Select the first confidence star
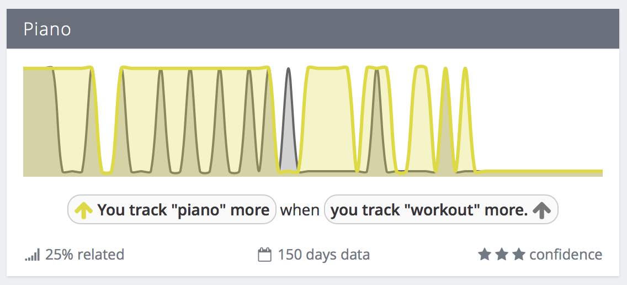 [484, 254]
